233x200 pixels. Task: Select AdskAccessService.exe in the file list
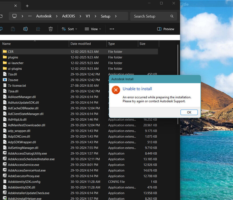(x=23, y=165)
